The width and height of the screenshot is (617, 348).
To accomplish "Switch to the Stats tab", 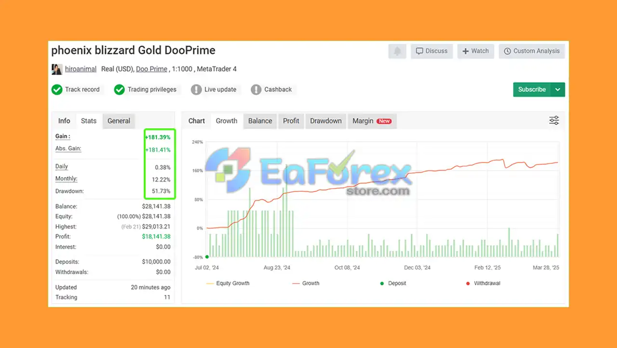I will pyautogui.click(x=89, y=121).
